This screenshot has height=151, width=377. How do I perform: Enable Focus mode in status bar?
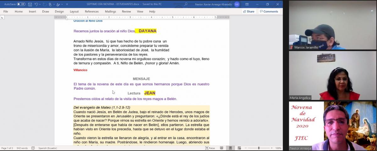(210, 148)
